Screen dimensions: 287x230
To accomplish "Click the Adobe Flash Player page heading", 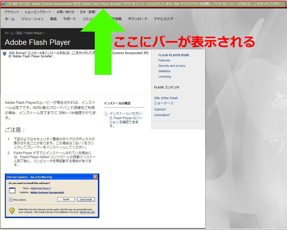I will pyautogui.click(x=38, y=42).
